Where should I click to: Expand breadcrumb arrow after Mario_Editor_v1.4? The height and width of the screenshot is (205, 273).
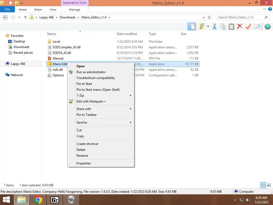(x=110, y=17)
